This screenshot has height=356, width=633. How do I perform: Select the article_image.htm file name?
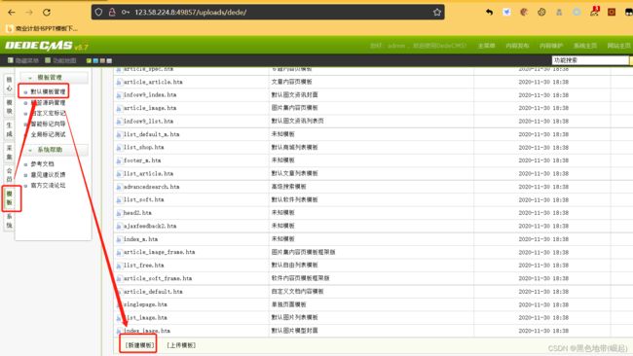150,108
